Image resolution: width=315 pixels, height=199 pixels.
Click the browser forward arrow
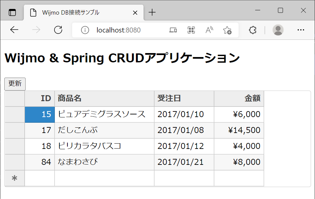pos(36,30)
